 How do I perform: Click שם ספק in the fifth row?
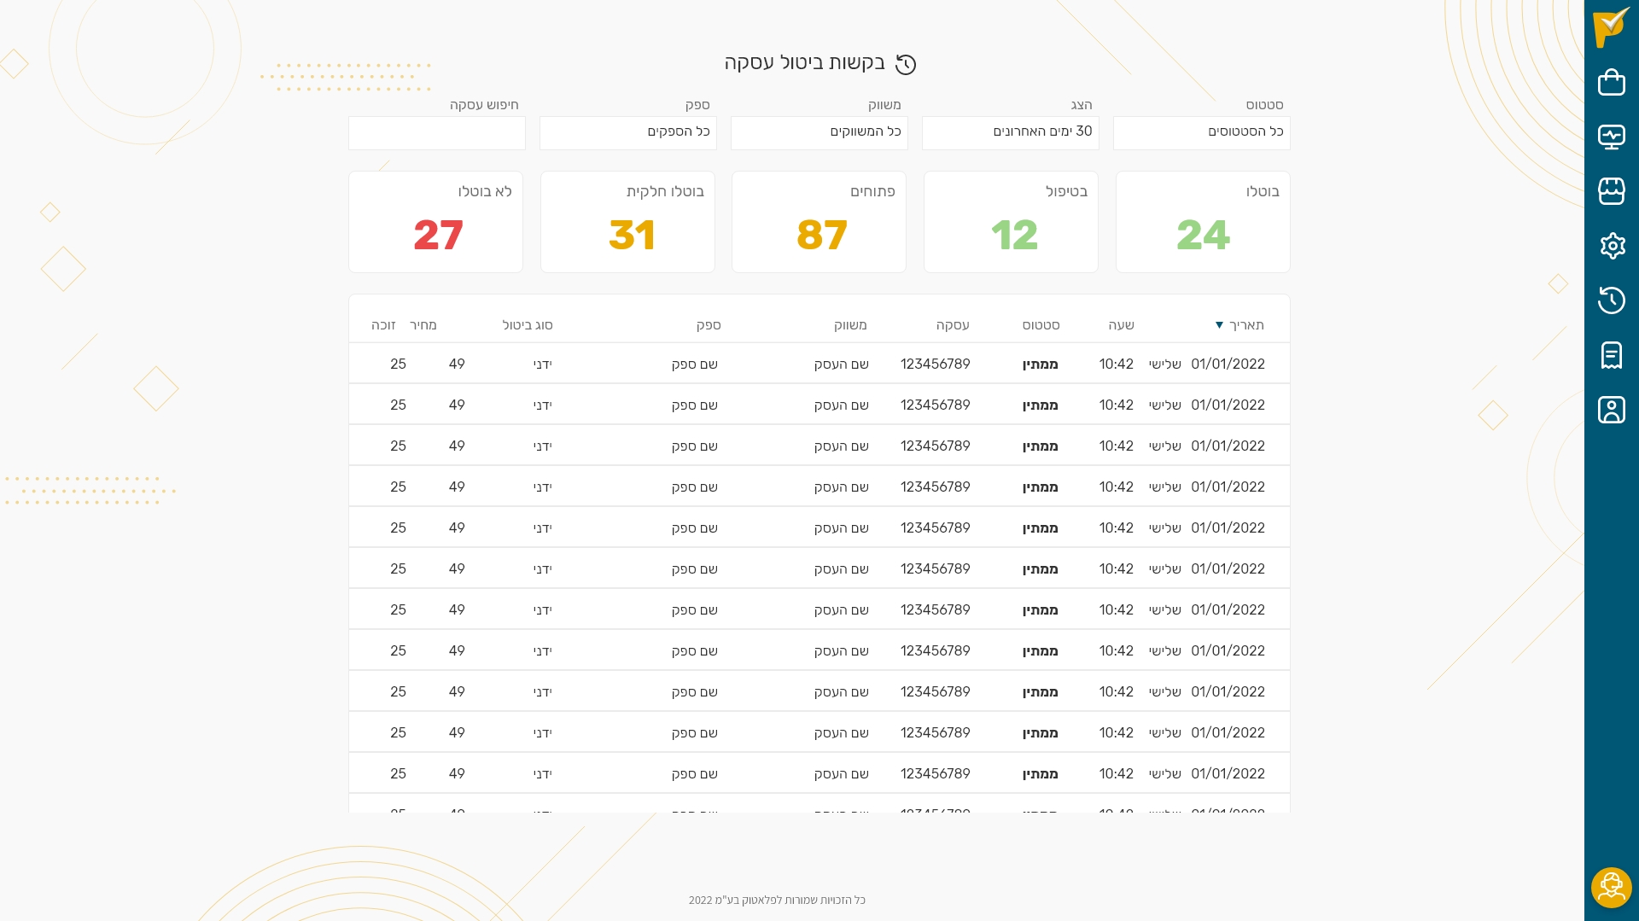click(694, 528)
